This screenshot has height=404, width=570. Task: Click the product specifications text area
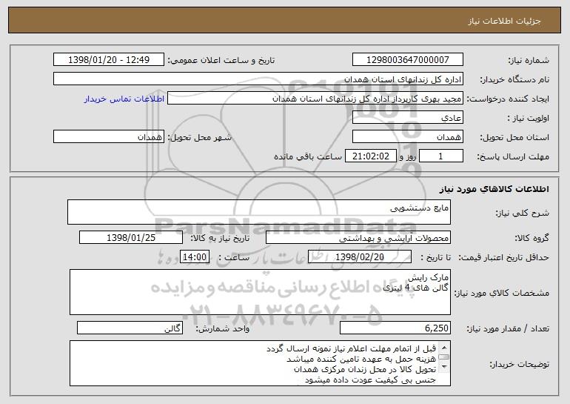pos(260,292)
